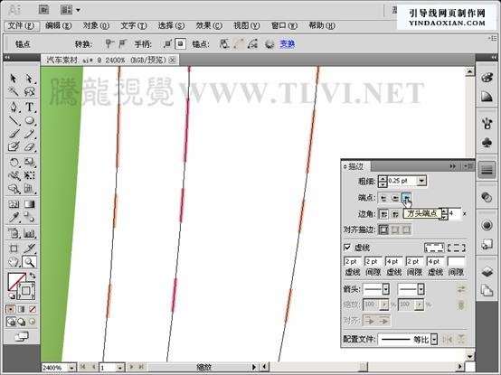The image size is (501, 375).
Task: Set draw mode to Draw Normal
Action: click(11, 322)
